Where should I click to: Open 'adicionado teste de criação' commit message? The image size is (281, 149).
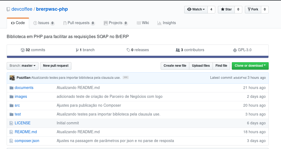pos(110,96)
